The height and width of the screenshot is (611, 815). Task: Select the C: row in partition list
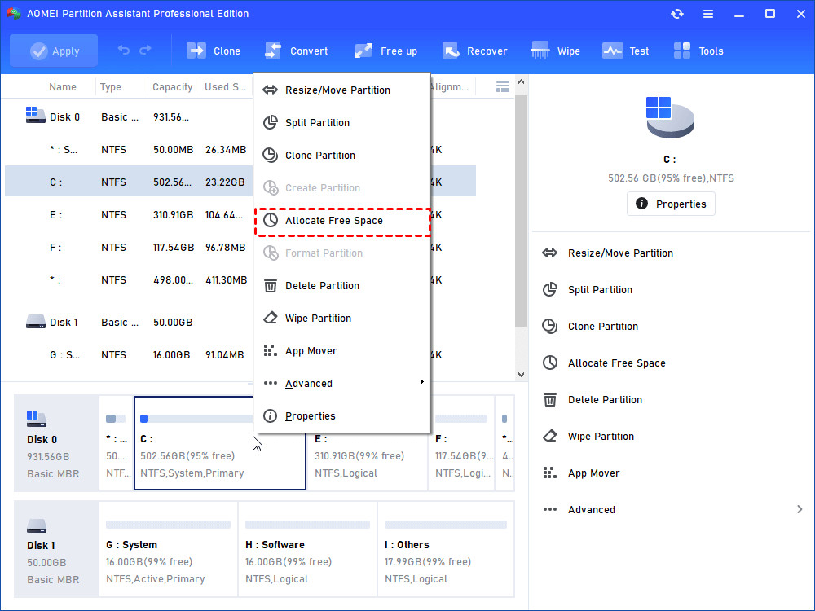(240, 182)
